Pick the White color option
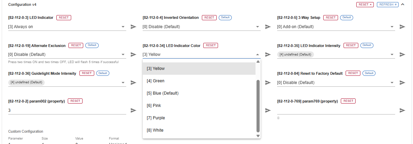 pos(199,130)
